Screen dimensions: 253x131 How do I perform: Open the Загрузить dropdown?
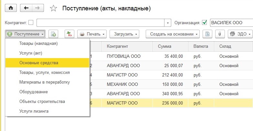coord(124,34)
